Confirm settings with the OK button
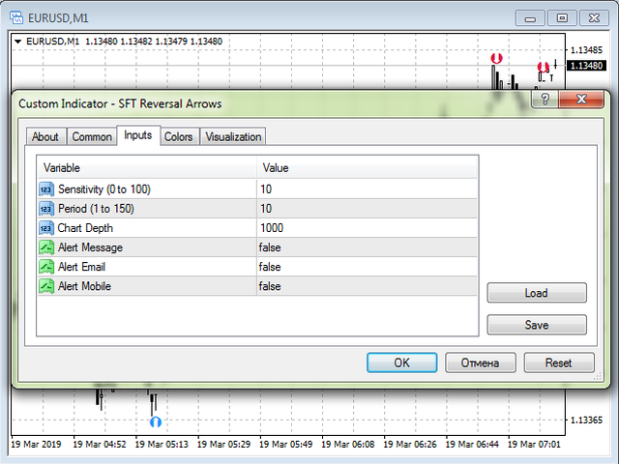The width and height of the screenshot is (619, 464). pyautogui.click(x=402, y=362)
